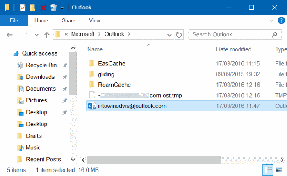
Task: Click the Search Outlook field
Action: tap(235, 34)
